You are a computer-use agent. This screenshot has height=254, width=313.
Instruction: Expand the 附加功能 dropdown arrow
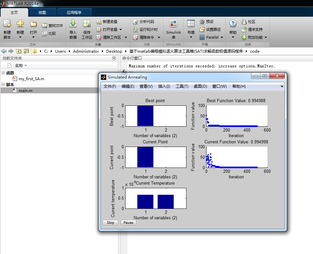point(266,37)
